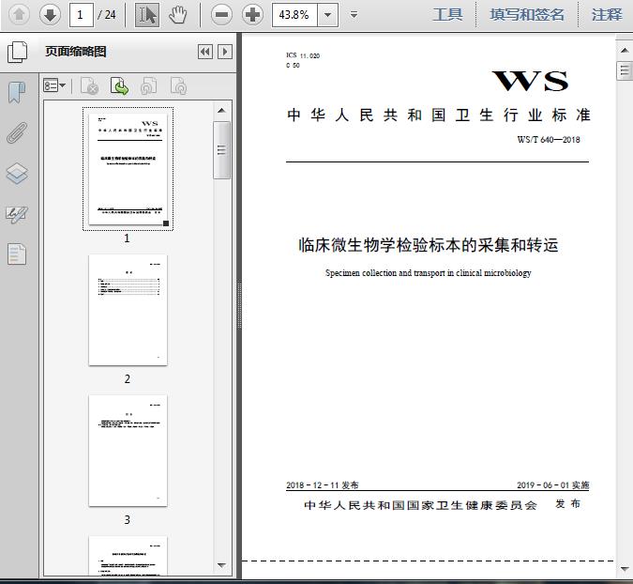Select the page 2 thumbnail

click(128, 310)
